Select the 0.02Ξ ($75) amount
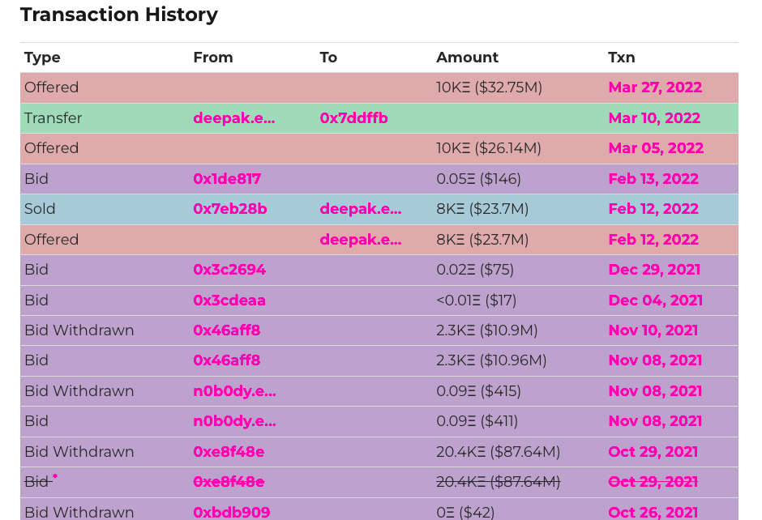The image size is (762, 520). 475,270
